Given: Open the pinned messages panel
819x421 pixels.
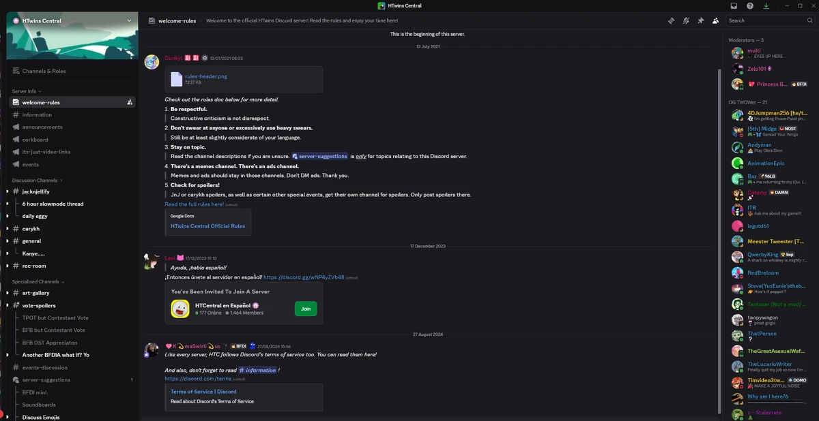Looking at the screenshot, I should coord(700,20).
